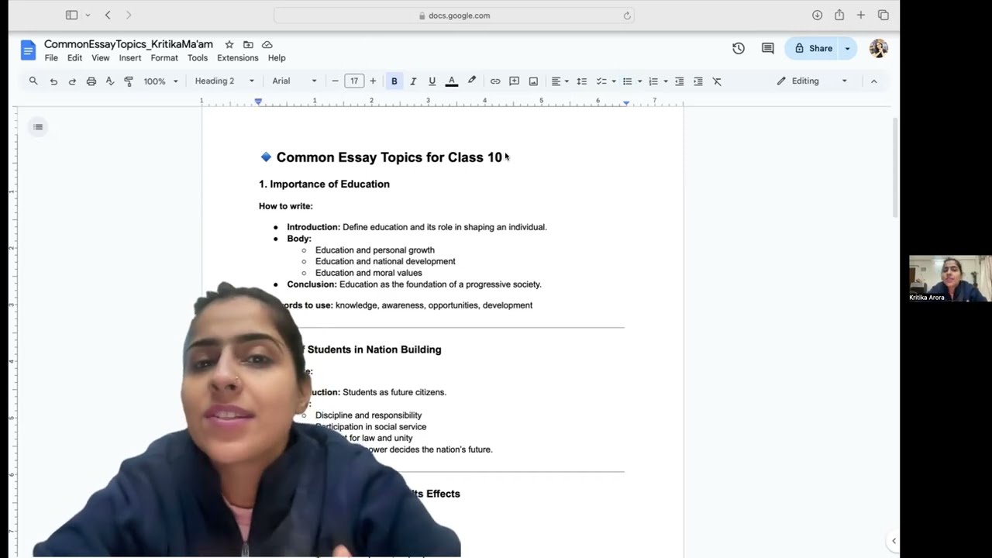Screen dimensions: 992x558
Task: Increase the font size
Action: tap(373, 81)
